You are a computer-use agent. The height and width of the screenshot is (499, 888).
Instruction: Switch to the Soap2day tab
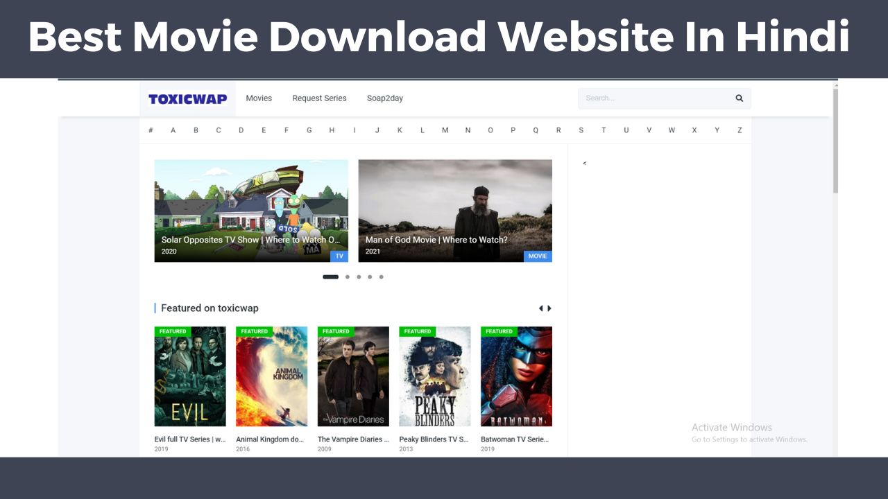tap(385, 98)
